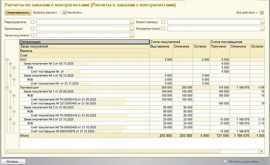Open selection button for Период расчета
Screen dimensions: 270x165
click(132, 22)
